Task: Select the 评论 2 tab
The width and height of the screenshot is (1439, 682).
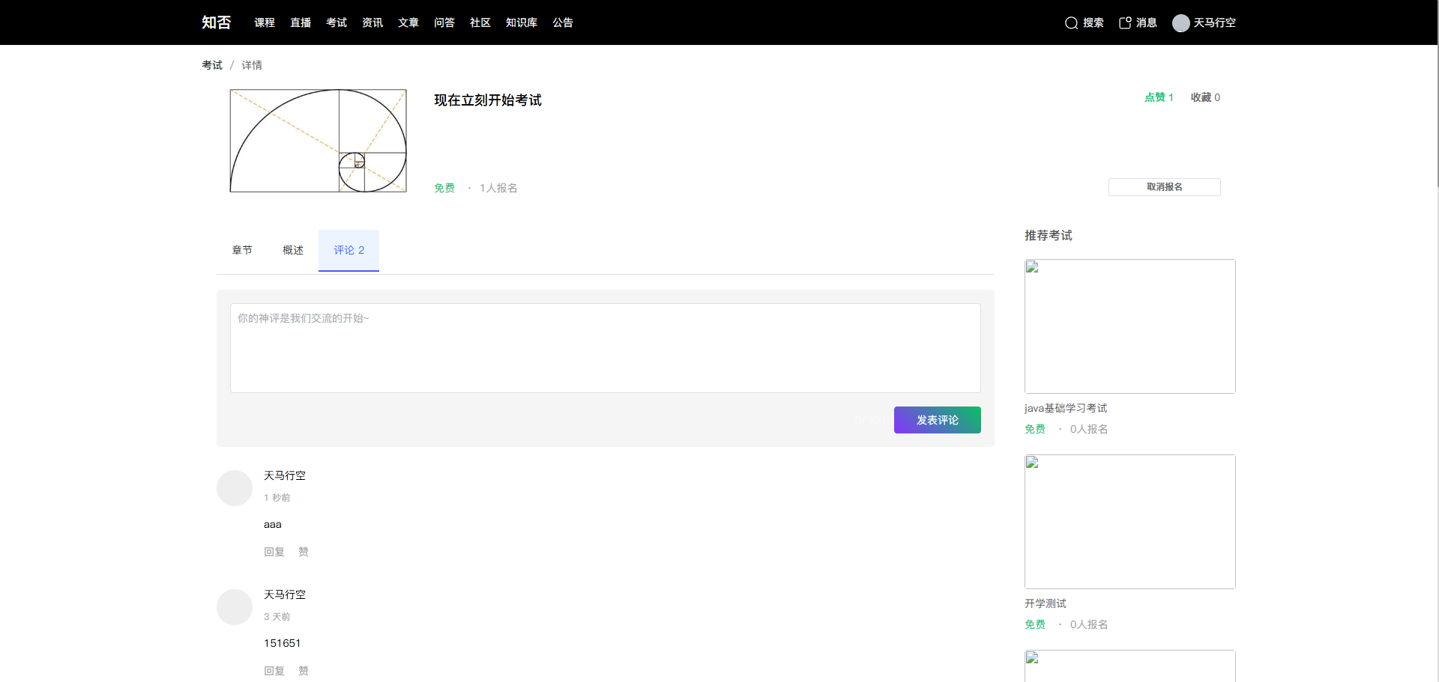Action: click(x=349, y=250)
